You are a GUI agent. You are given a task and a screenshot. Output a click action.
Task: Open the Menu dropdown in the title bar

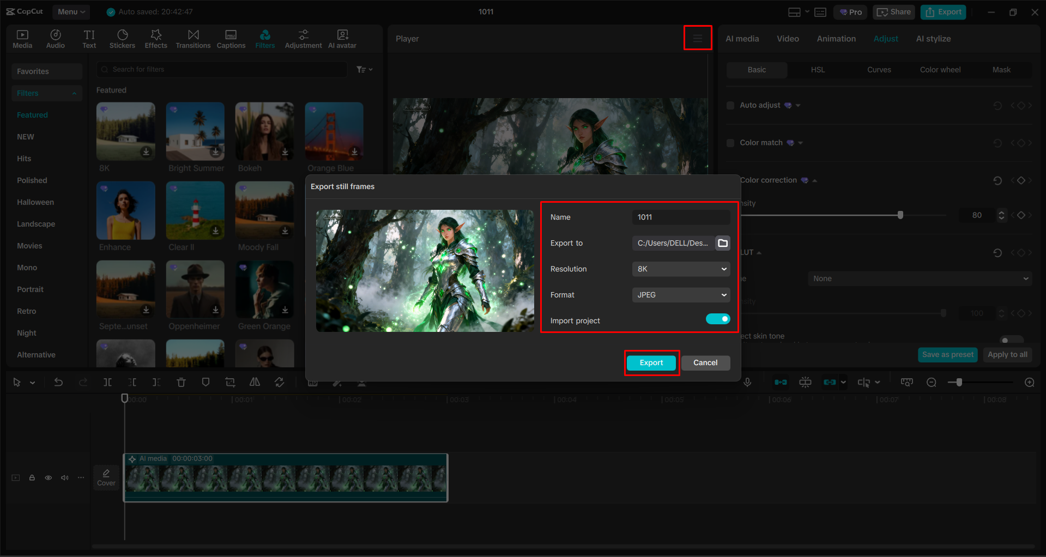(x=71, y=11)
